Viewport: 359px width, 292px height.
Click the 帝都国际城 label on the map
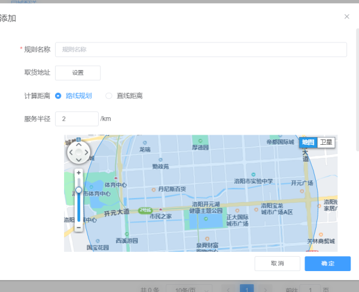[280, 142]
